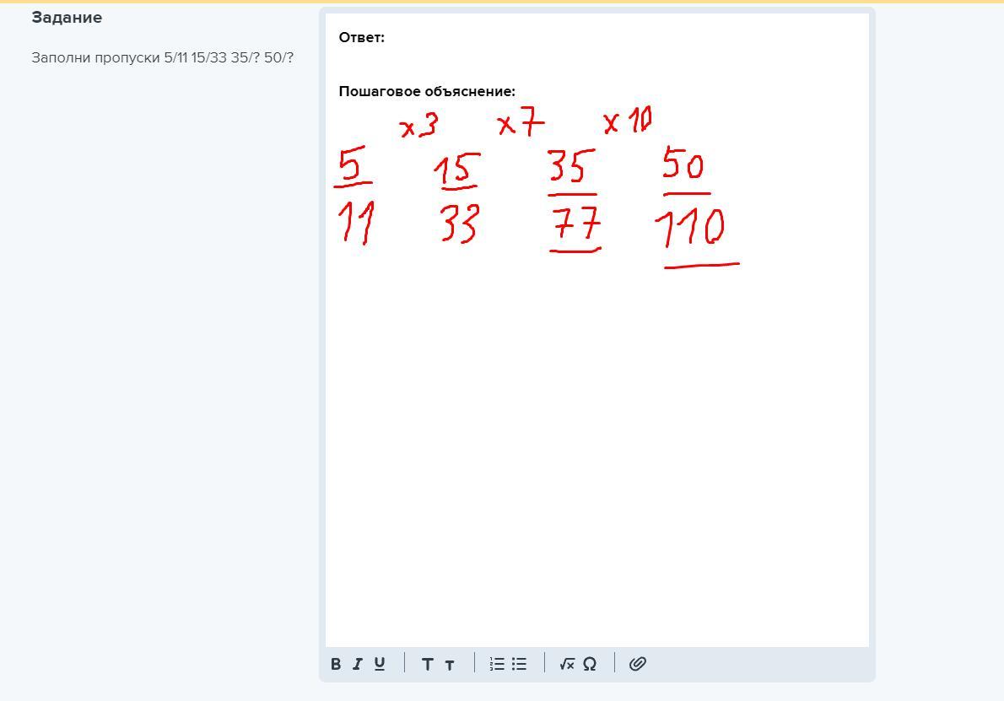Attach a file with paperclip icon
1004x701 pixels.
point(637,664)
